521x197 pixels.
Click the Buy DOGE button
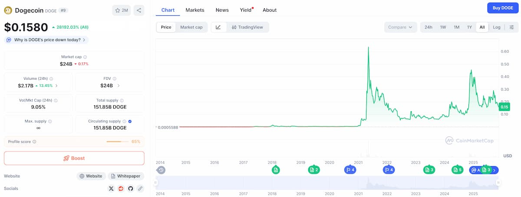pyautogui.click(x=503, y=8)
